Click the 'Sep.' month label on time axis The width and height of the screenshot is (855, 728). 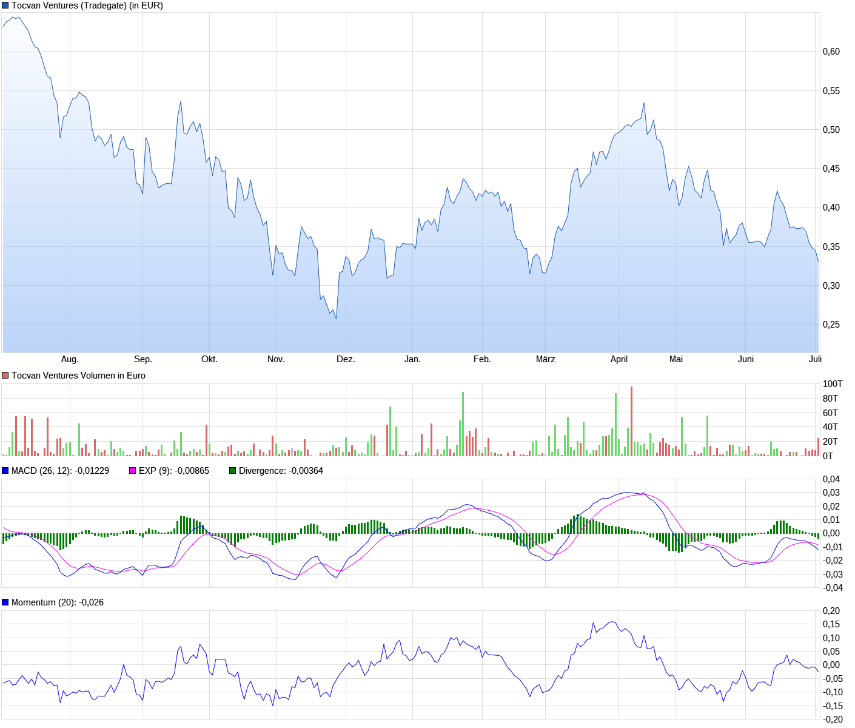pyautogui.click(x=143, y=359)
